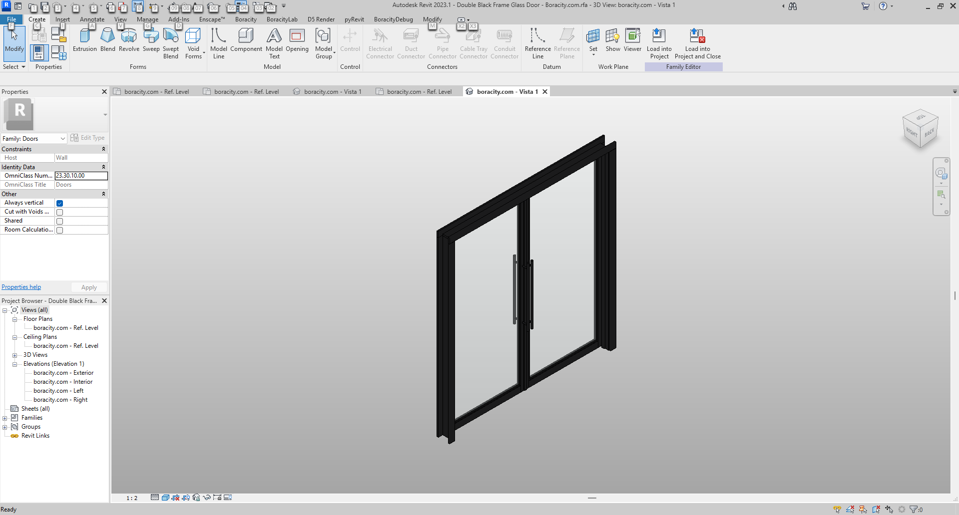The height and width of the screenshot is (515, 959).
Task: Activate the Revolve tool
Action: 129,40
